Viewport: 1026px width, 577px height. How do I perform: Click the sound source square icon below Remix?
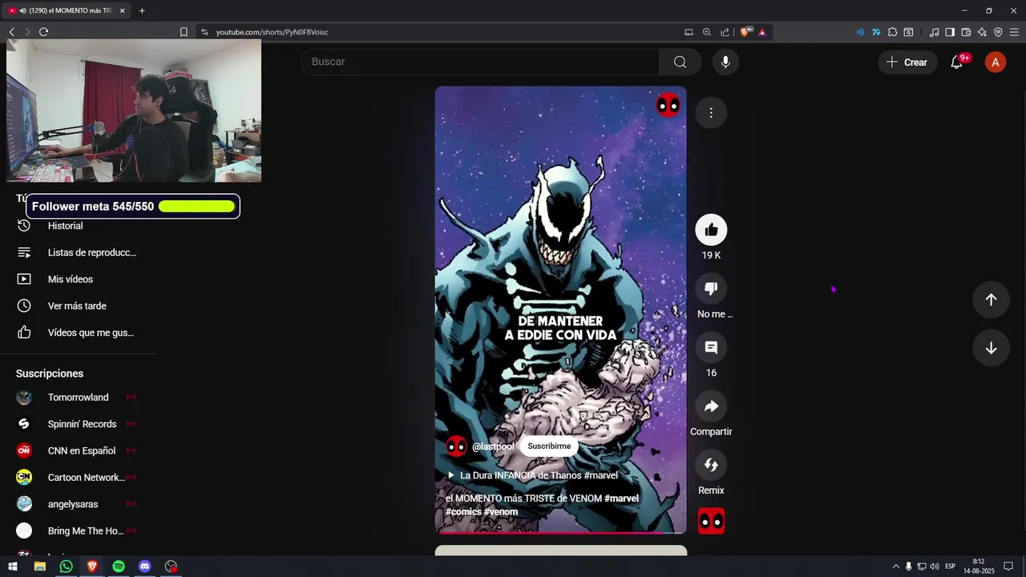click(x=711, y=521)
